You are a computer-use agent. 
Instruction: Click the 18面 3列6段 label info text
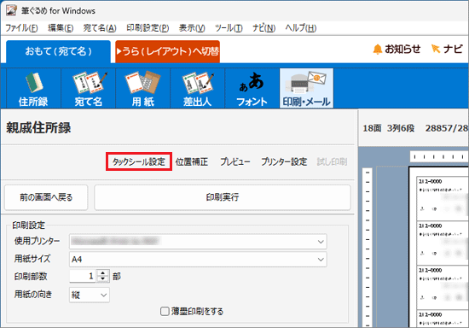(x=389, y=128)
